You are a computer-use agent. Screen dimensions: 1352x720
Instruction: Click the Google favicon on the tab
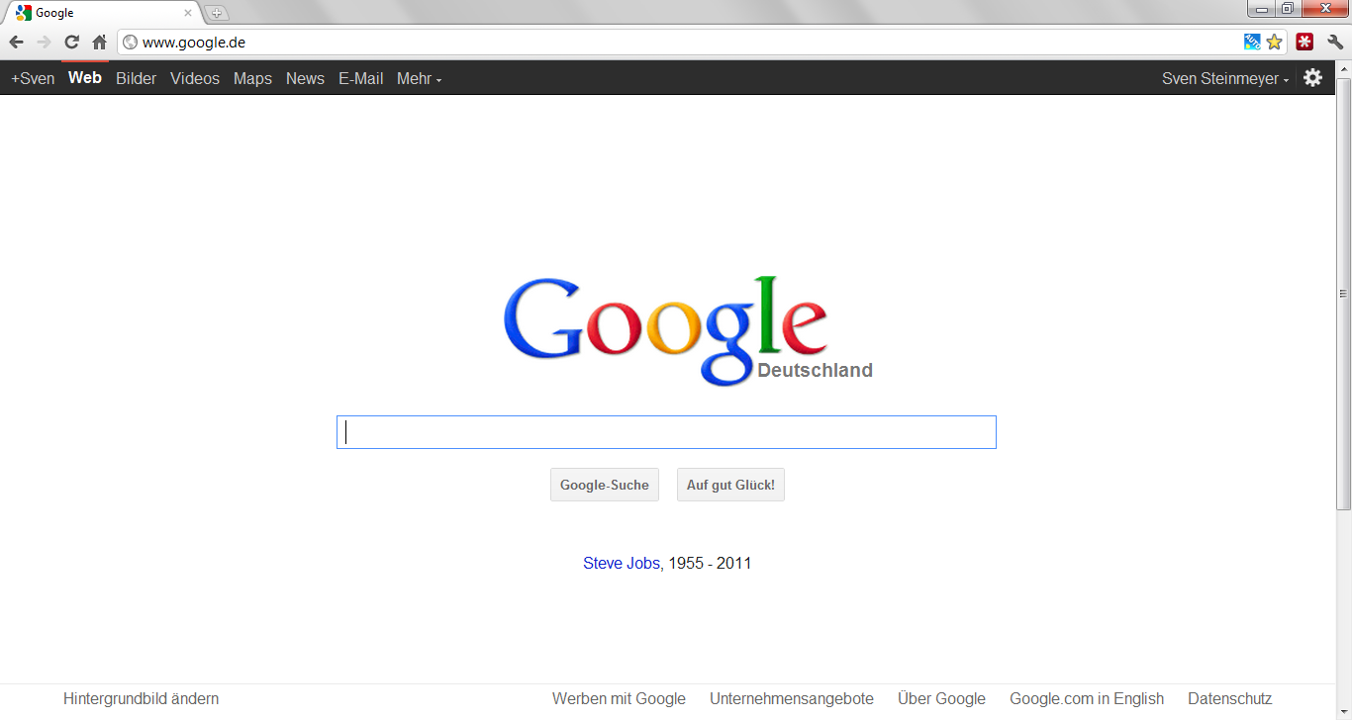point(24,13)
